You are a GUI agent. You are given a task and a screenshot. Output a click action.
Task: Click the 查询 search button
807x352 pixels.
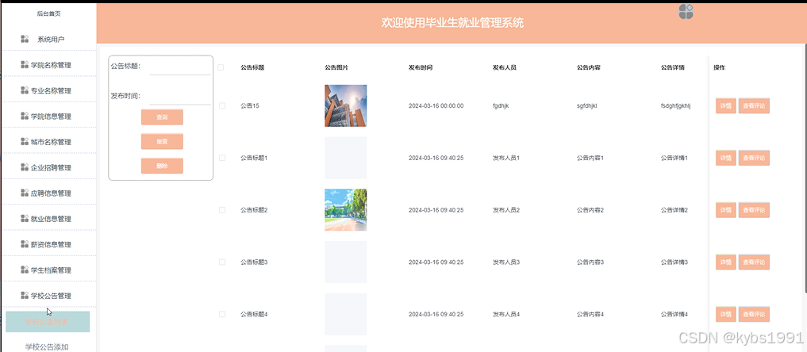pos(162,117)
